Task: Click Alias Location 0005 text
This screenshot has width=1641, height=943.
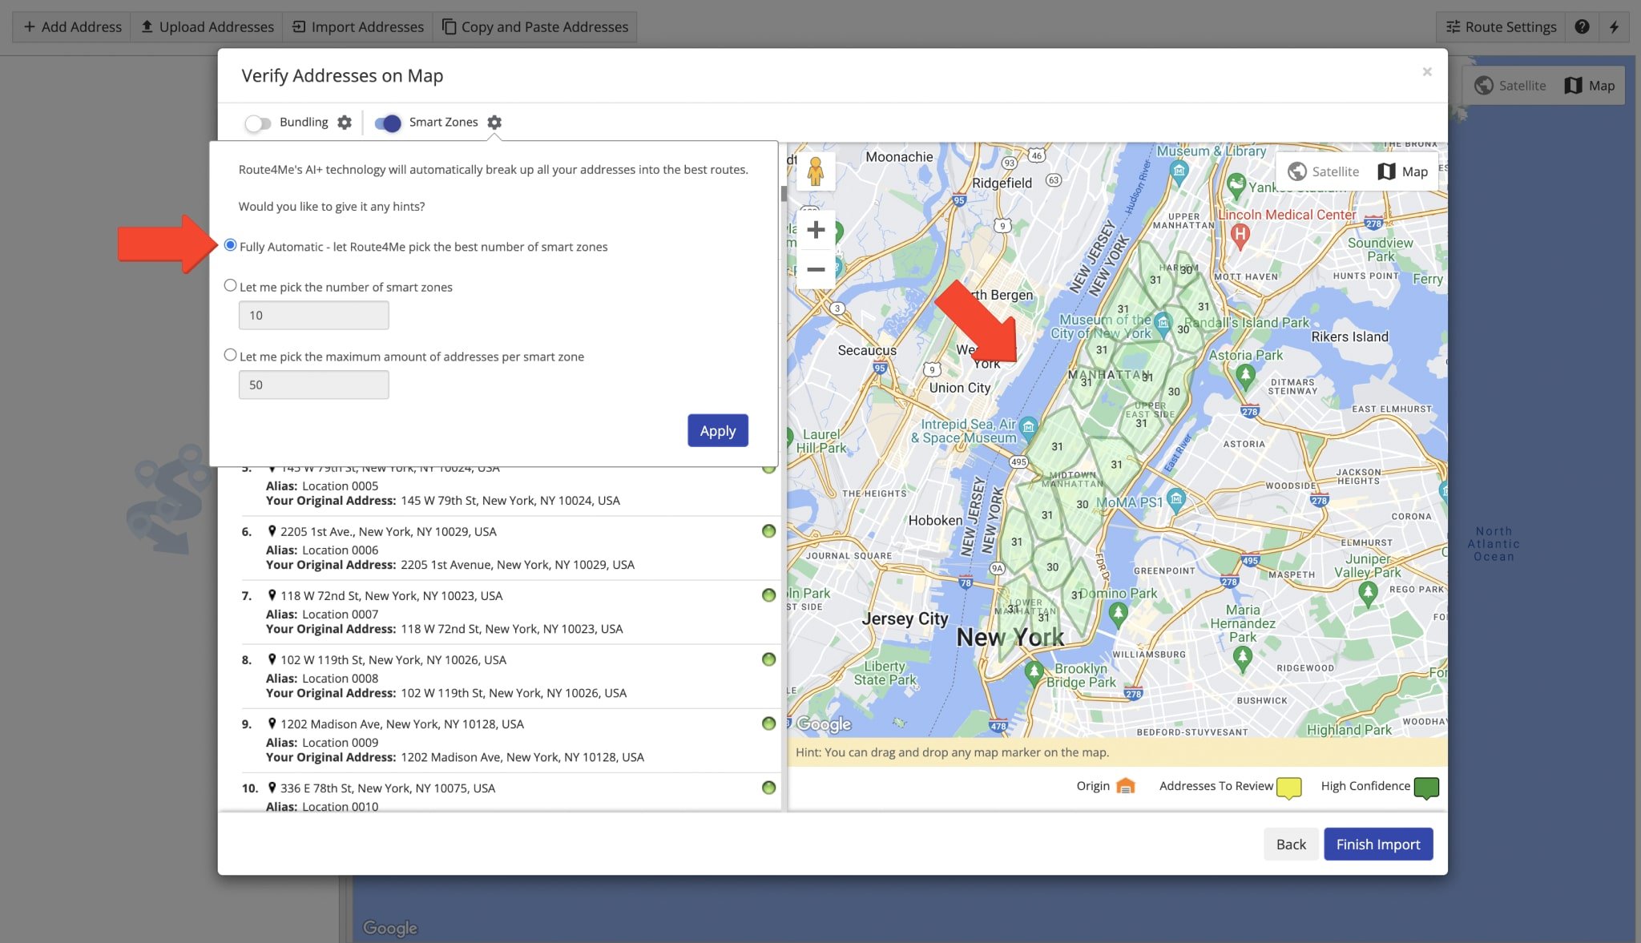Action: pyautogui.click(x=322, y=486)
